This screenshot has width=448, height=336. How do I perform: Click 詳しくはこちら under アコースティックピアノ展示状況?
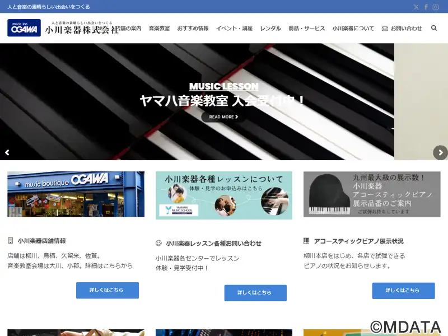pos(403,290)
